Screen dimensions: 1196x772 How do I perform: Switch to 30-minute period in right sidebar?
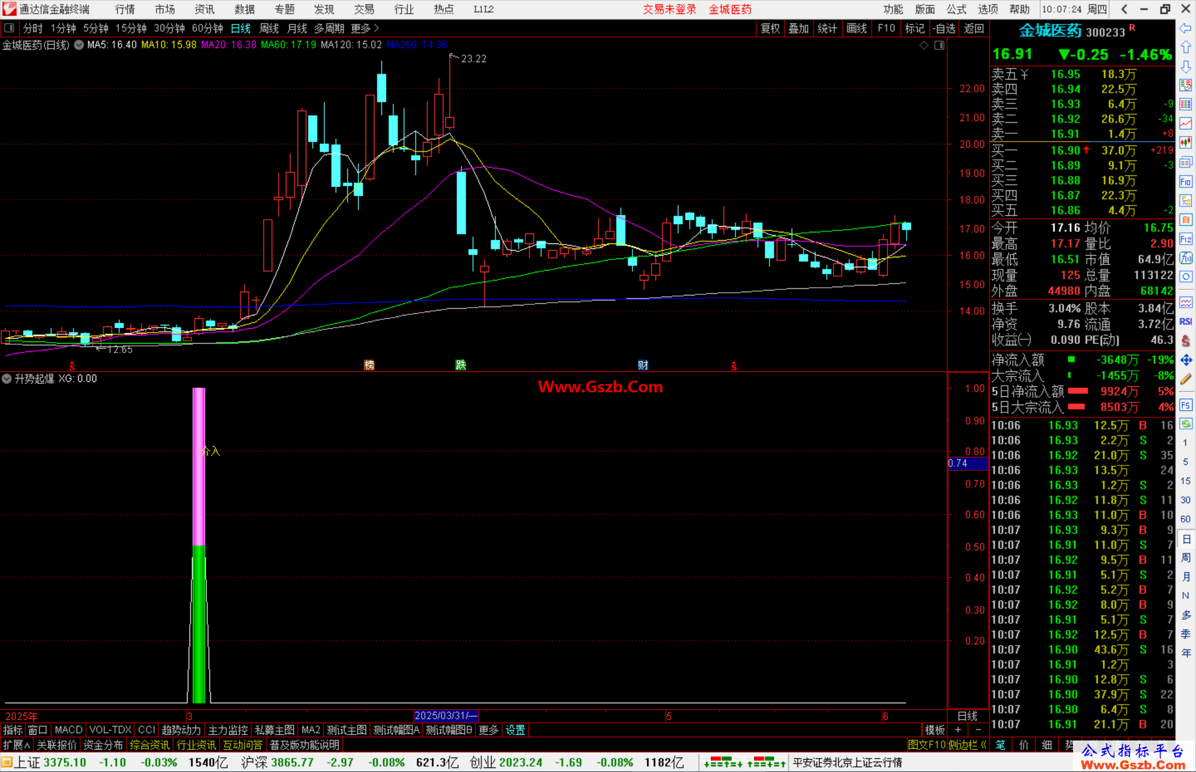click(1185, 500)
